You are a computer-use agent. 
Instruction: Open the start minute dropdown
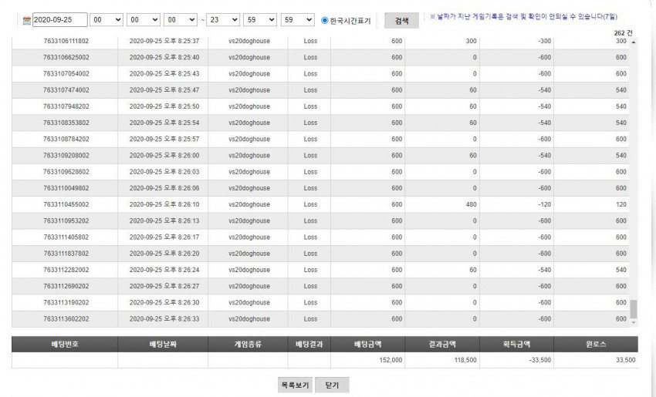(x=144, y=19)
